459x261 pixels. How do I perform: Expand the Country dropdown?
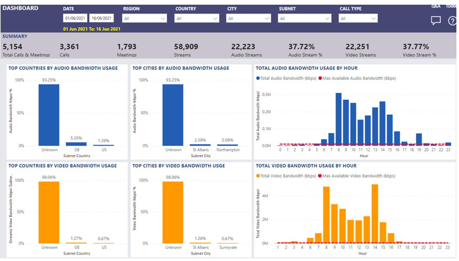pyautogui.click(x=196, y=18)
